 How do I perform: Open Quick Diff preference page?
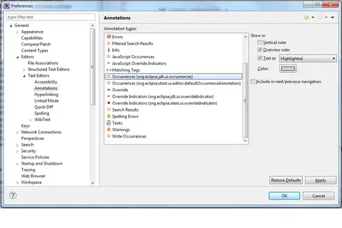click(x=44, y=107)
